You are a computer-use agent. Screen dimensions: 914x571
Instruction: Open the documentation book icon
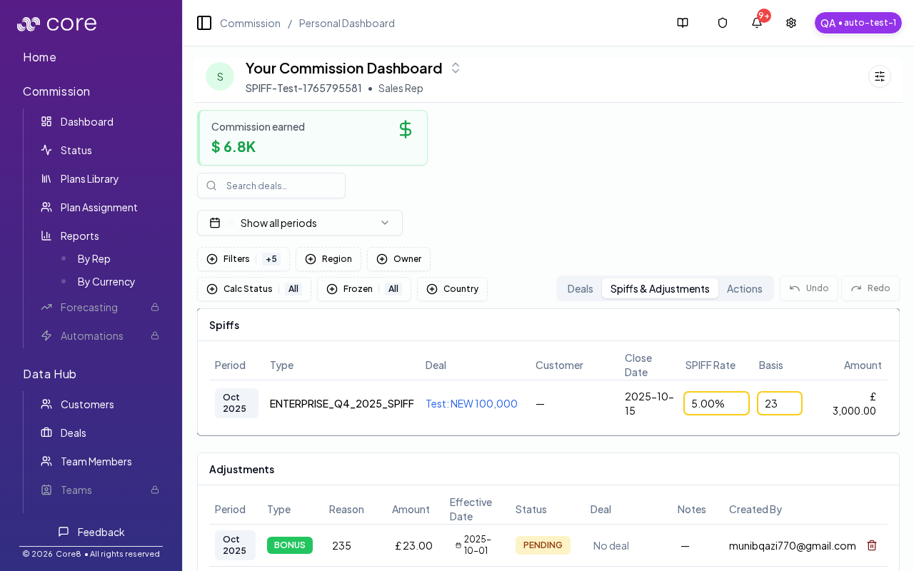pos(682,23)
